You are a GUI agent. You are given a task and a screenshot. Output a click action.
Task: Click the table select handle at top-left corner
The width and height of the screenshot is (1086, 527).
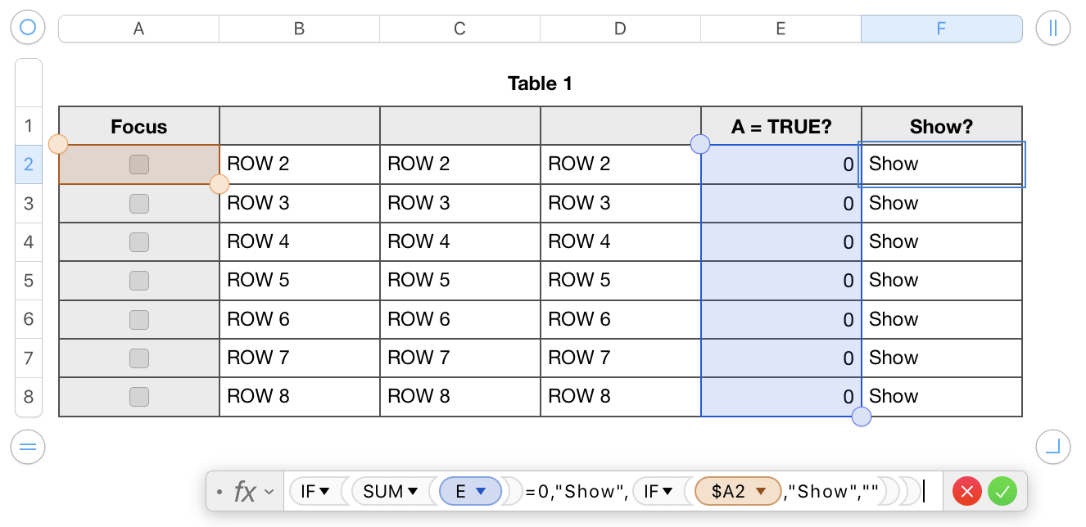(28, 28)
